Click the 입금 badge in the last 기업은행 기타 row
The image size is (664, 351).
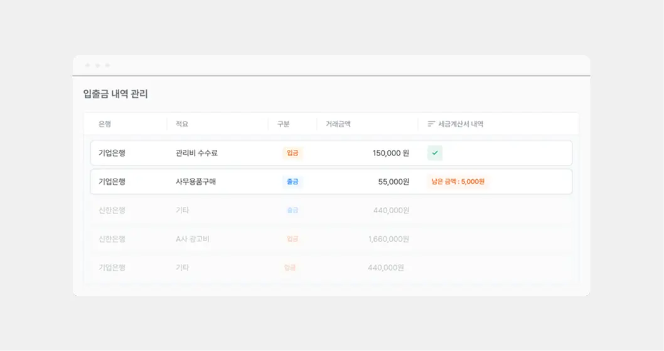(289, 268)
